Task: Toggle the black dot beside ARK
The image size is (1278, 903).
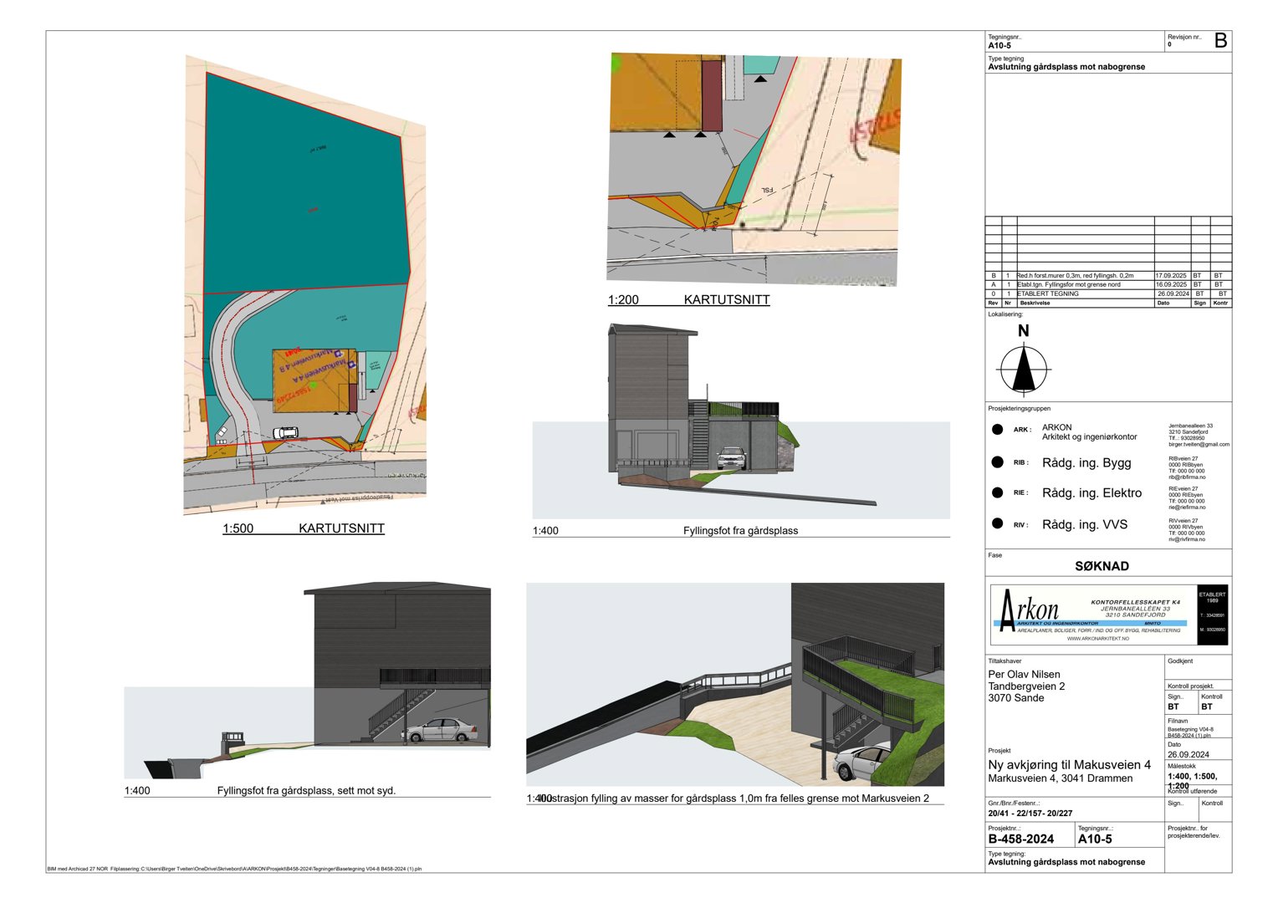Action: [x=998, y=429]
